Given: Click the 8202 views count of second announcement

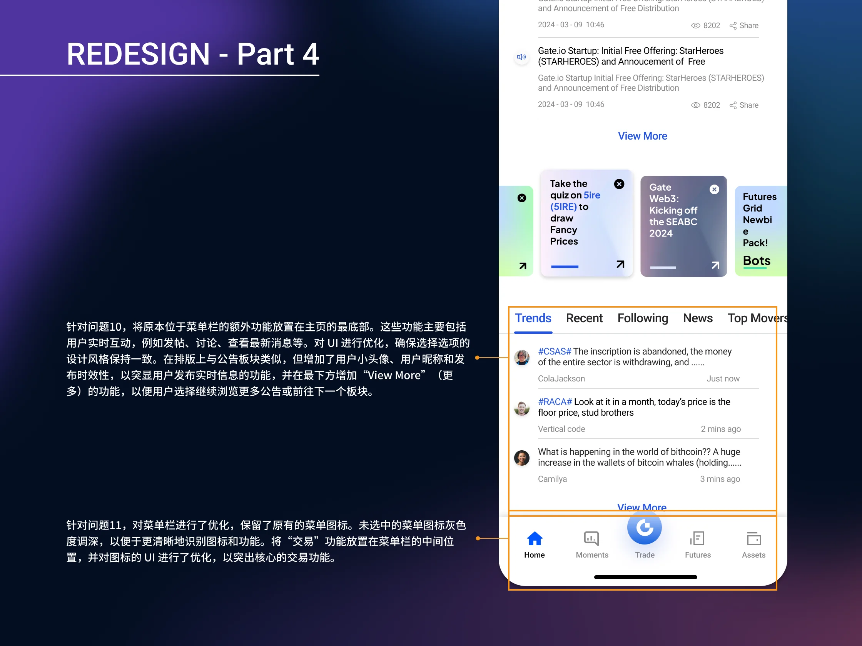Looking at the screenshot, I should coord(706,105).
